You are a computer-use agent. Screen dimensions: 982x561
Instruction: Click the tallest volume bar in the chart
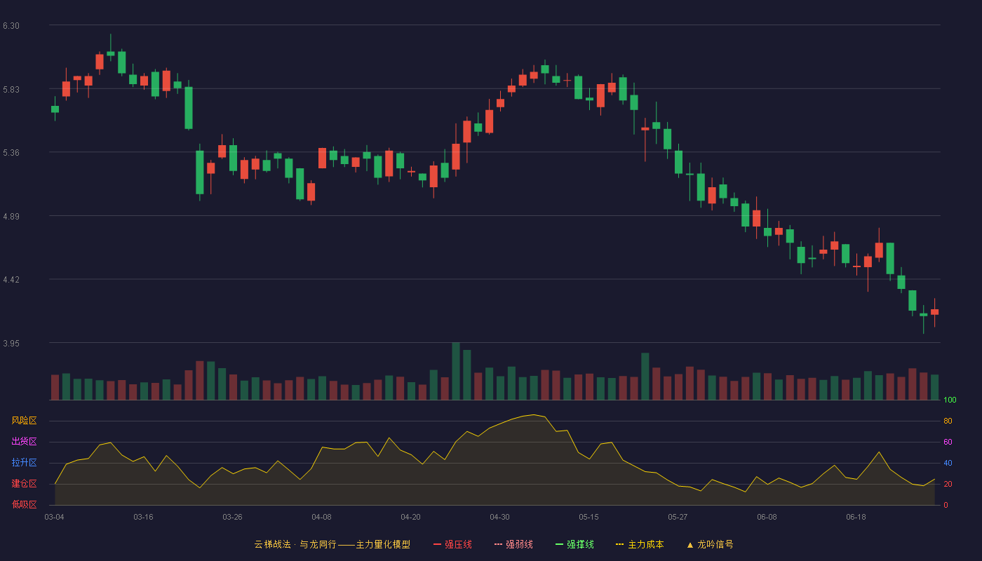(456, 371)
